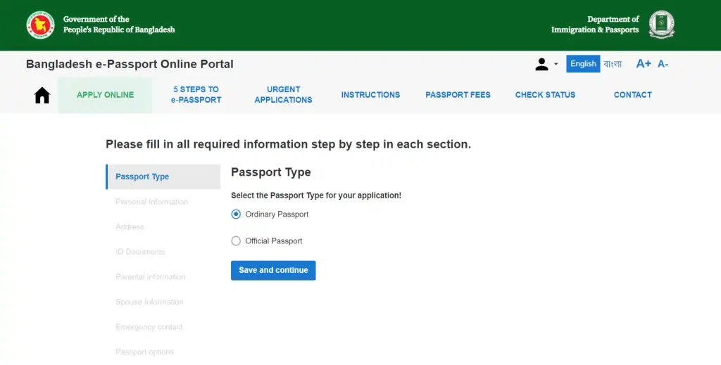Screen dimensions: 721x365
Task: Open the CHECK STATUS page
Action: click(x=545, y=95)
